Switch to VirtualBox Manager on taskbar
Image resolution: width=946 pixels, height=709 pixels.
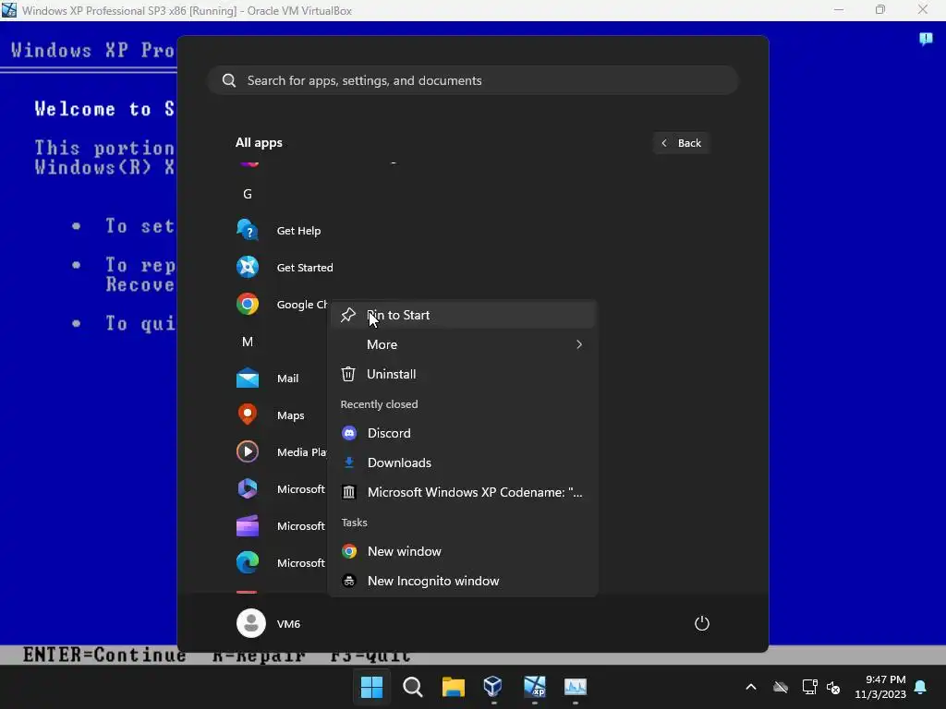tap(493, 687)
